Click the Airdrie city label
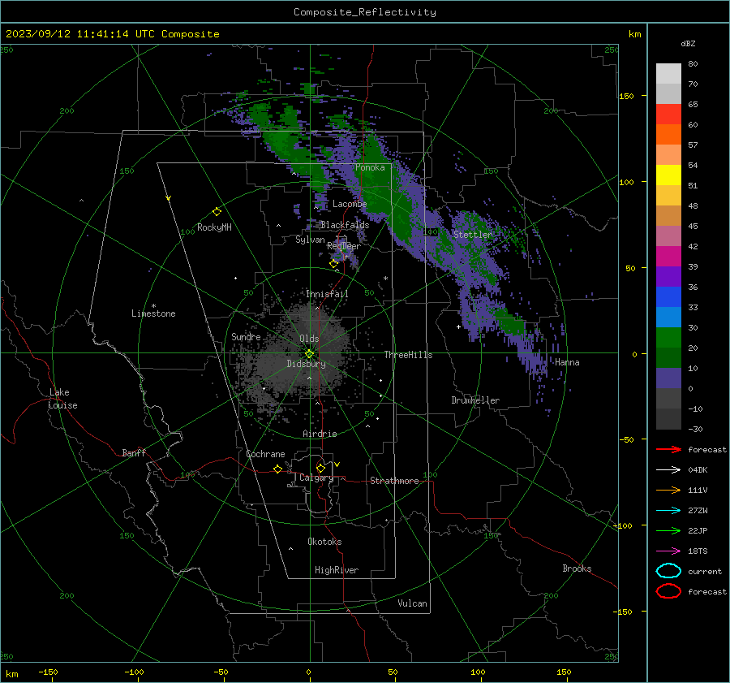This screenshot has height=683, width=730. [320, 434]
